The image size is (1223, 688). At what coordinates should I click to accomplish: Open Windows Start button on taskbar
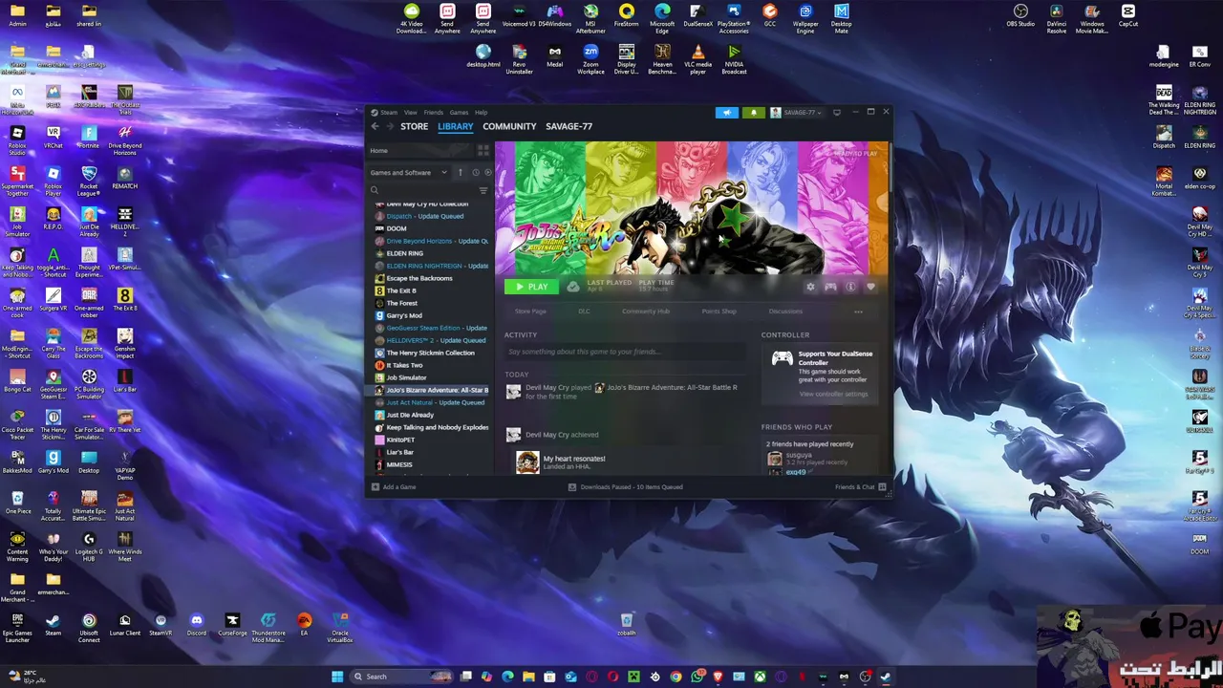point(337,677)
